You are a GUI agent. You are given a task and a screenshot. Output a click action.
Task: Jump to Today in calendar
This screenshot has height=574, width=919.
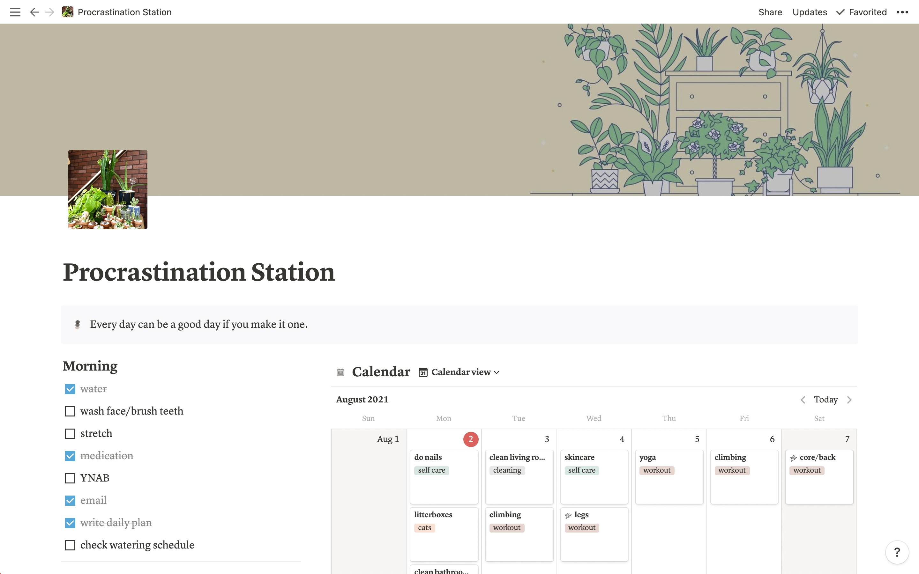826,399
